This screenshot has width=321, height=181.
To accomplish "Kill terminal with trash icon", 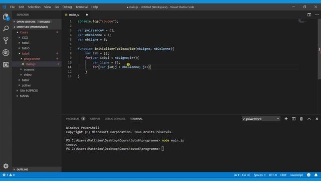I will click(301, 119).
